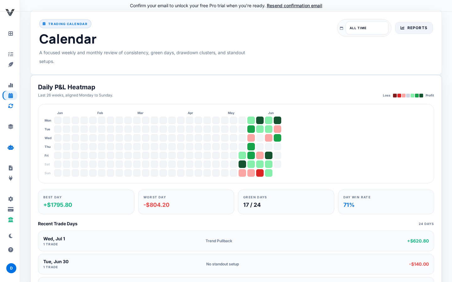Click the file import sidebar icon
The image size is (452, 282).
point(11,168)
